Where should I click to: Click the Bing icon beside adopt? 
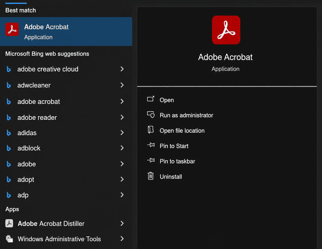point(9,179)
